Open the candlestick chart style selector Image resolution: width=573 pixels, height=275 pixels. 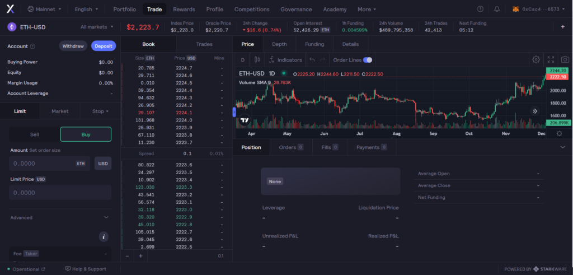[x=257, y=60]
